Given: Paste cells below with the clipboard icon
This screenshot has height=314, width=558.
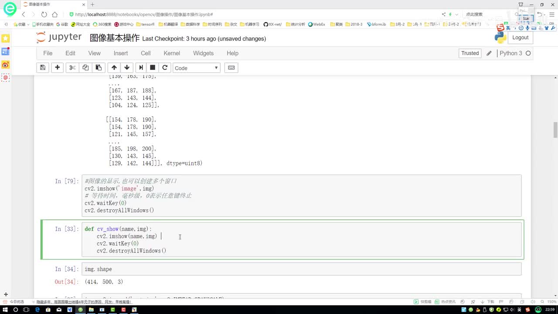Looking at the screenshot, I should pyautogui.click(x=99, y=68).
